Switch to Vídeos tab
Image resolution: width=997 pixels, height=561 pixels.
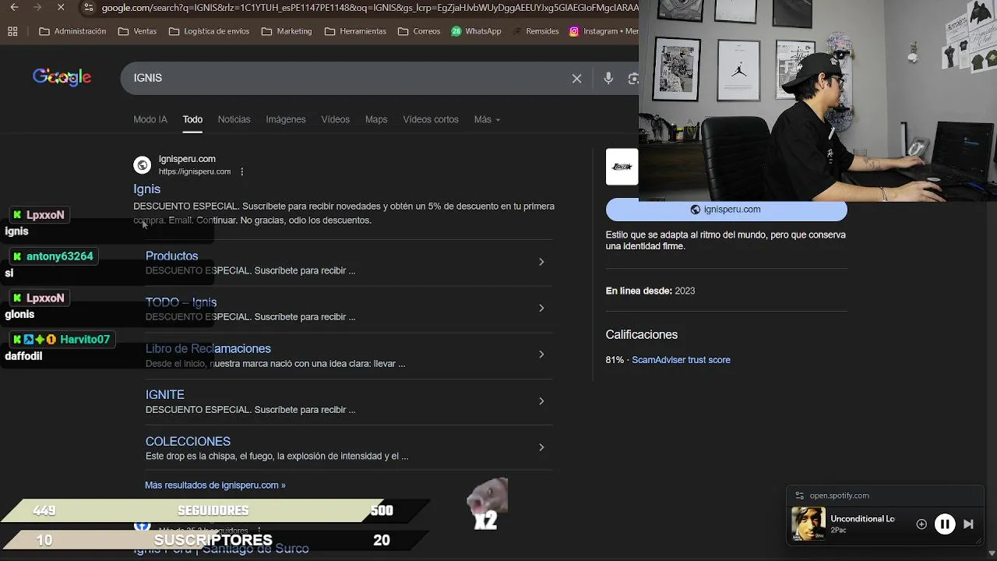pyautogui.click(x=335, y=119)
